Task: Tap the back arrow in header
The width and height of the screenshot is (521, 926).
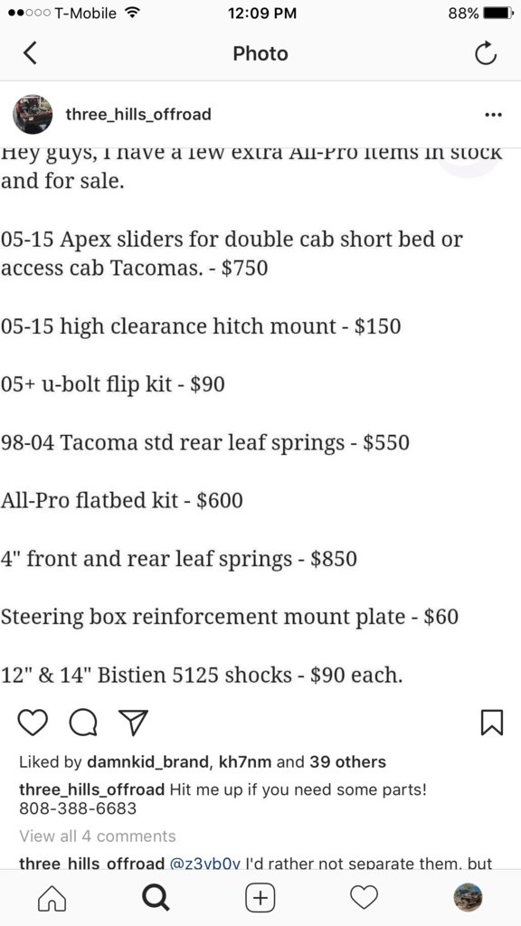Action: coord(30,53)
